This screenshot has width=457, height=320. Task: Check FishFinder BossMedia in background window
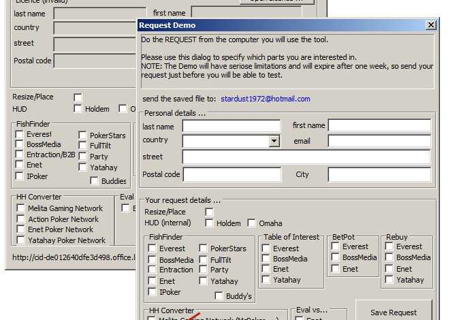(19, 144)
